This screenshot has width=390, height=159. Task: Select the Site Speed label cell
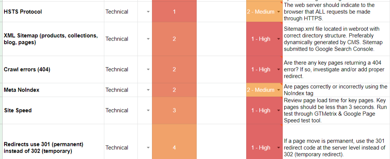[52, 110]
